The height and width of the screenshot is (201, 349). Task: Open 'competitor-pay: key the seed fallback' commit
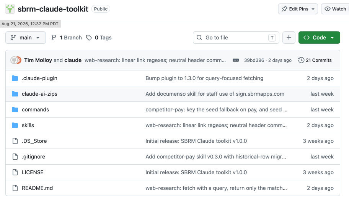[x=216, y=109]
